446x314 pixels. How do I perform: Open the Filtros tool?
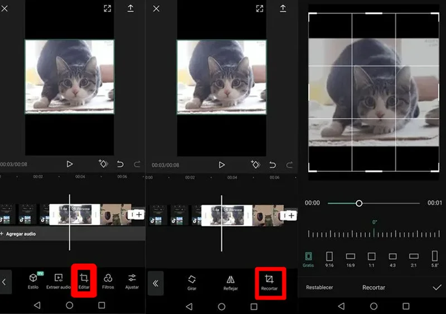[108, 281]
